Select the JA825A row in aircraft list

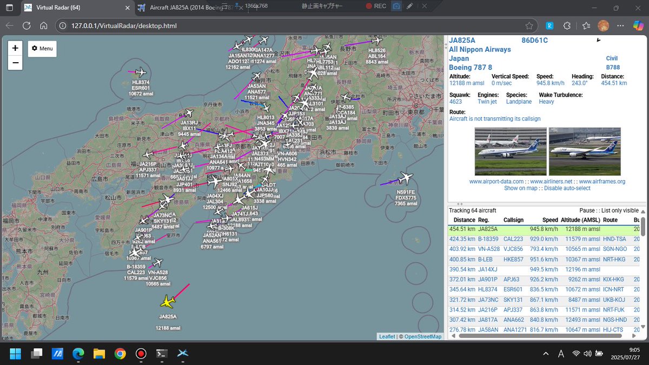point(544,229)
